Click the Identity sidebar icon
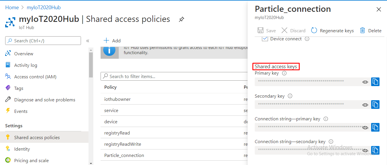The width and height of the screenshot is (387, 165). tap(8, 149)
